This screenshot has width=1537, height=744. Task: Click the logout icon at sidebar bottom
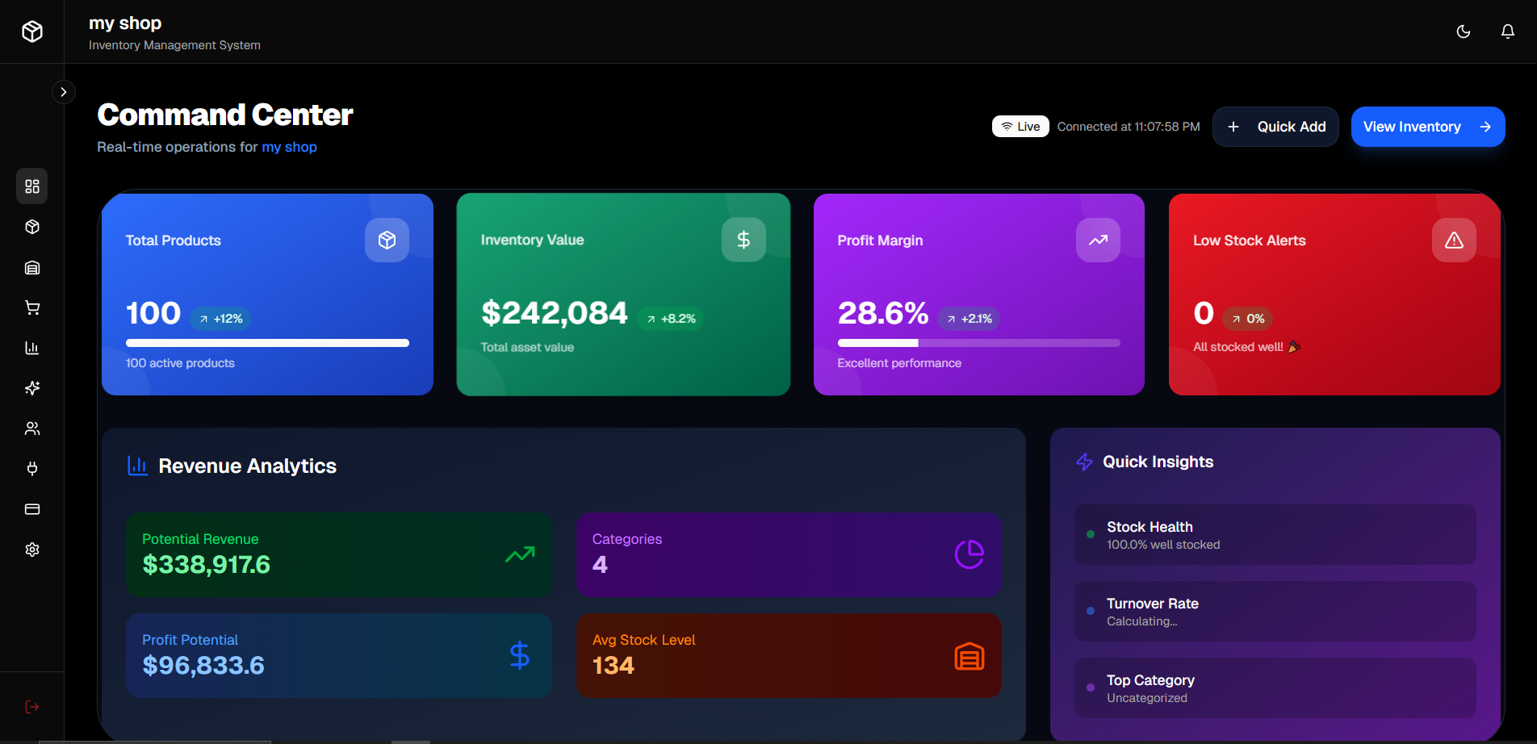coord(32,707)
